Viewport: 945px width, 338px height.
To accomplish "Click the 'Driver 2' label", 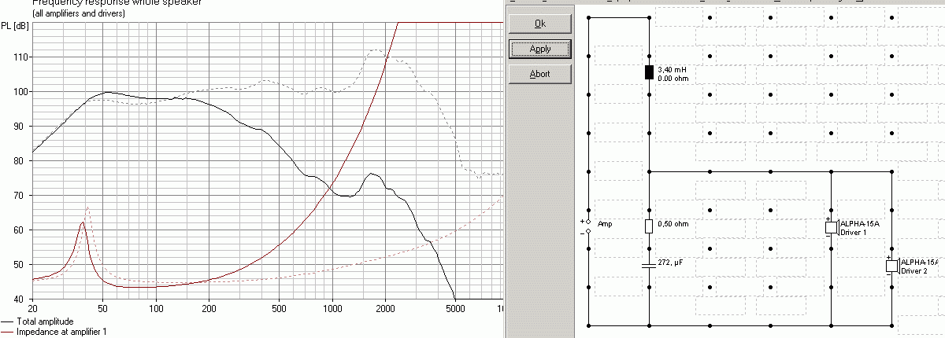I will pyautogui.click(x=914, y=270).
